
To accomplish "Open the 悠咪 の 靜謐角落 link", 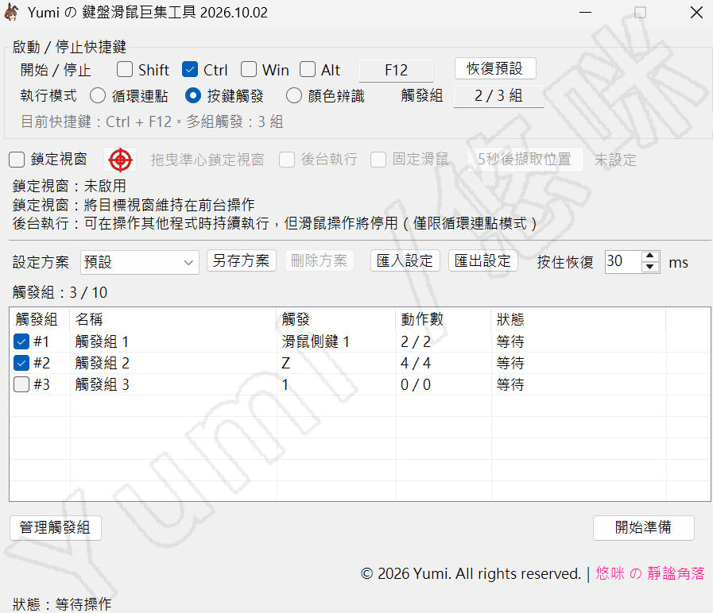I will [x=650, y=573].
